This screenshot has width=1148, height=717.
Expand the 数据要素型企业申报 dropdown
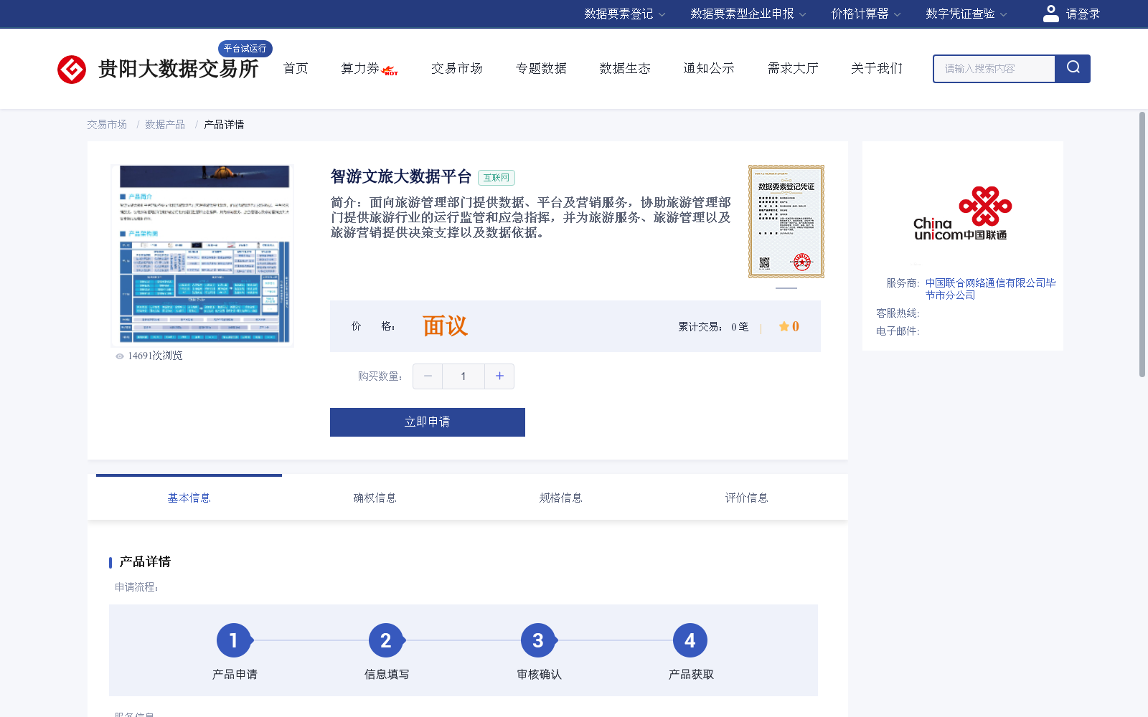[x=748, y=14]
